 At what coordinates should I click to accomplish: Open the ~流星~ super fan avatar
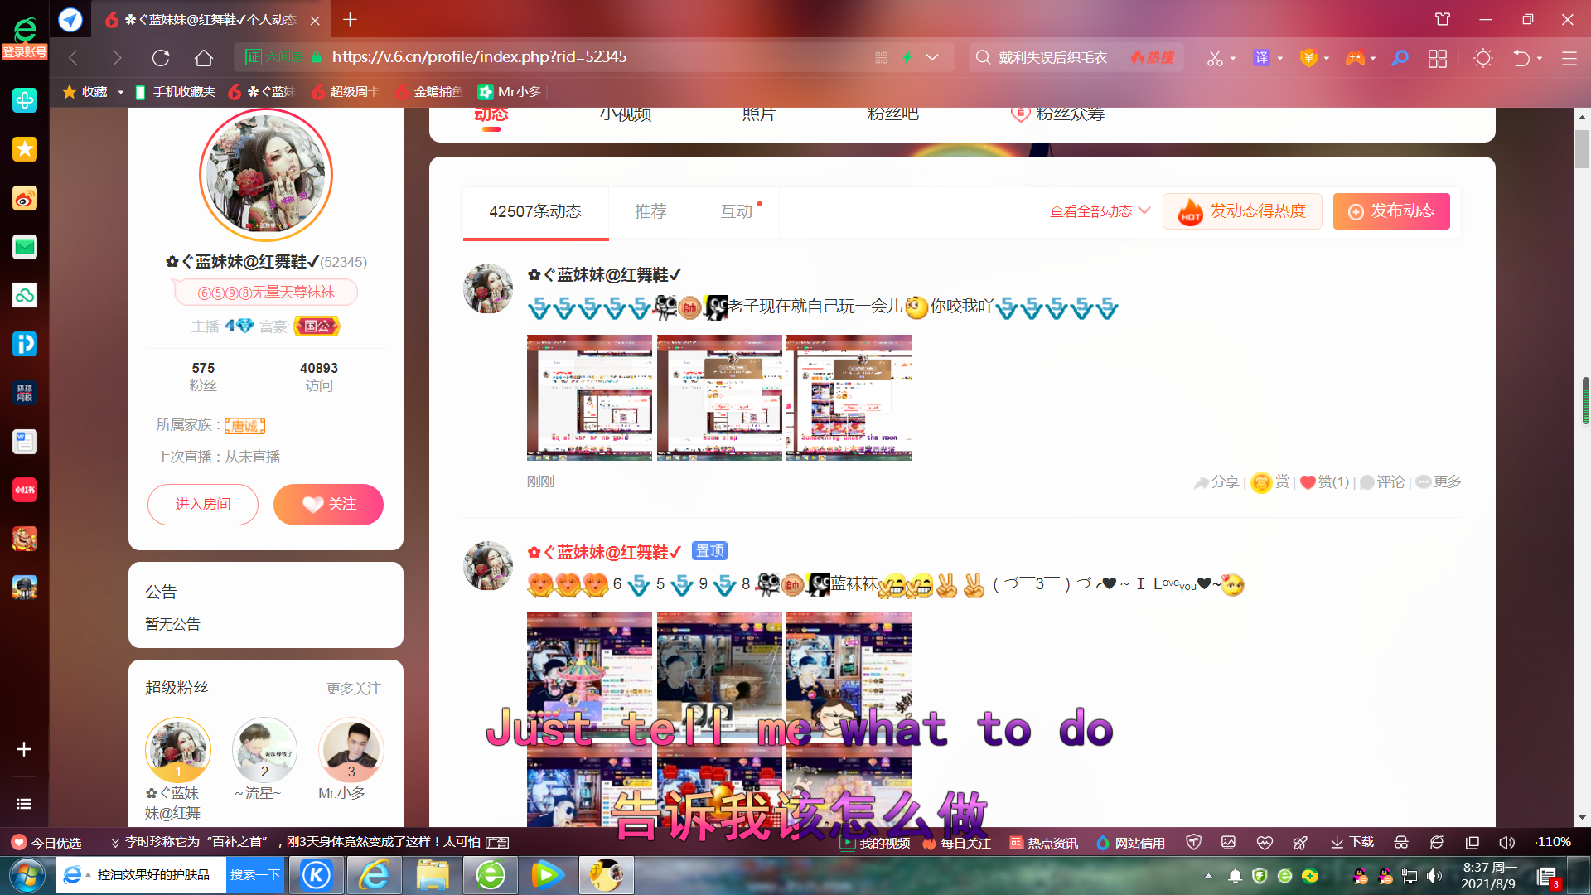264,750
